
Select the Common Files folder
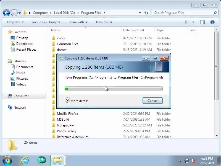click(x=67, y=44)
